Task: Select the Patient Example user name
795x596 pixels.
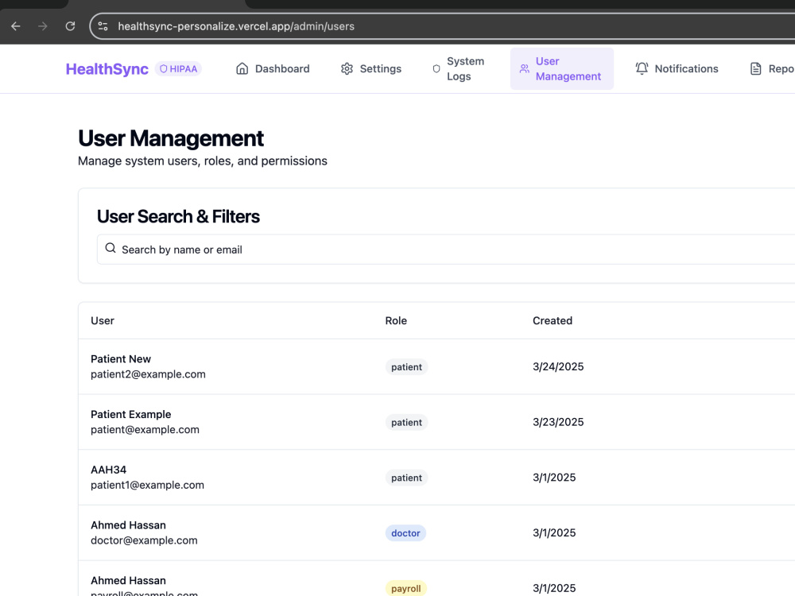Action: (131, 414)
